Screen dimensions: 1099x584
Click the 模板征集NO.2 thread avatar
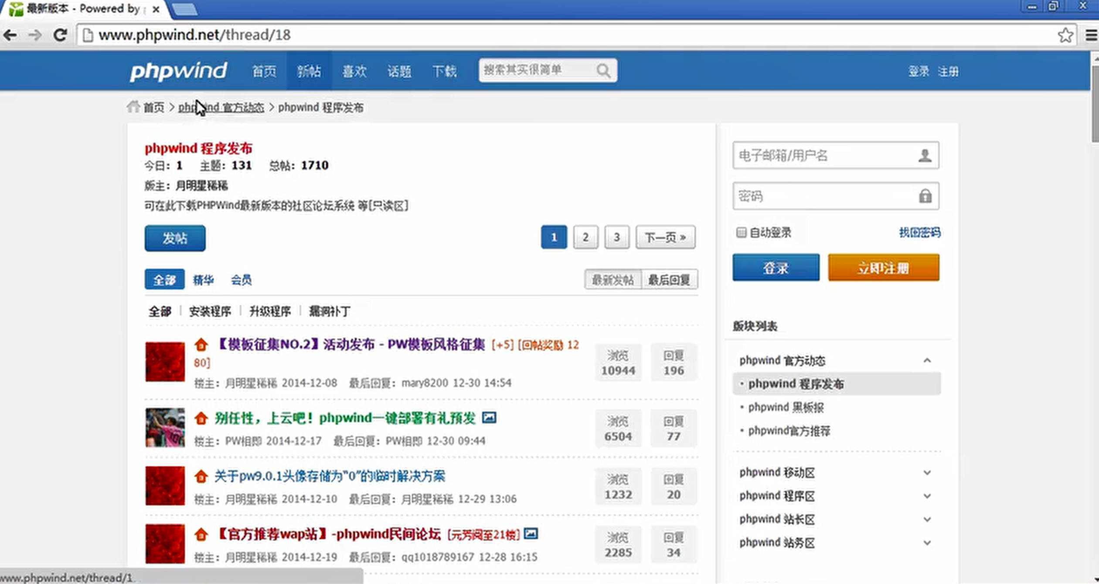(165, 362)
